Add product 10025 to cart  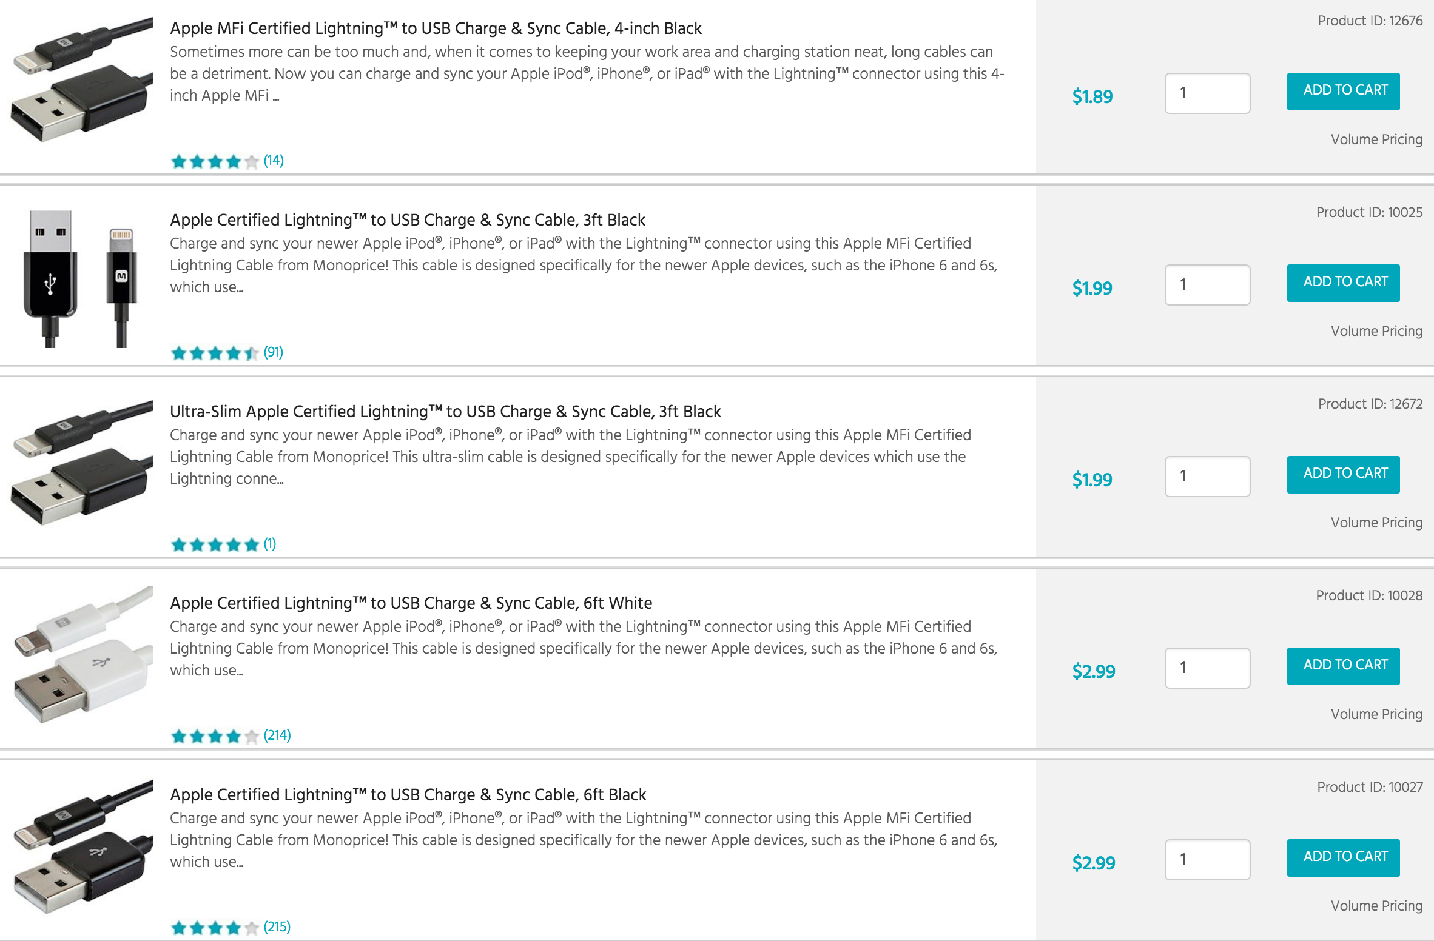click(x=1343, y=283)
